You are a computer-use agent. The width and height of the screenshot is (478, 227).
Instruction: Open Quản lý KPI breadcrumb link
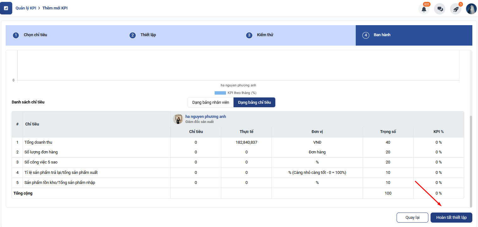click(x=26, y=8)
